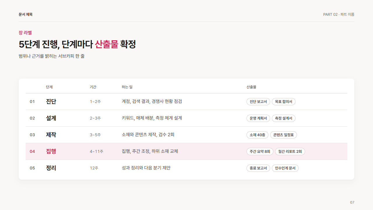This screenshot has width=373, height=210.
Task: Click the step number '02'
Action: pos(32,118)
